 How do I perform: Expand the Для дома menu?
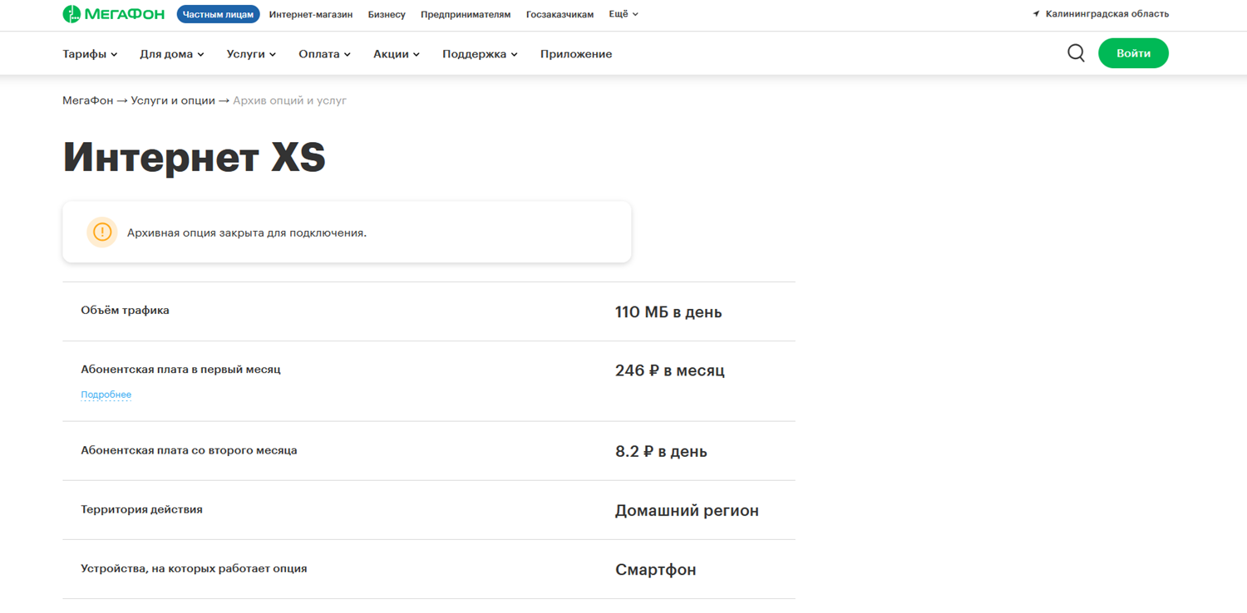click(x=172, y=54)
